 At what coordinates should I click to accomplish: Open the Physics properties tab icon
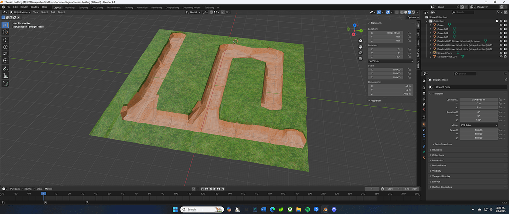424,141
